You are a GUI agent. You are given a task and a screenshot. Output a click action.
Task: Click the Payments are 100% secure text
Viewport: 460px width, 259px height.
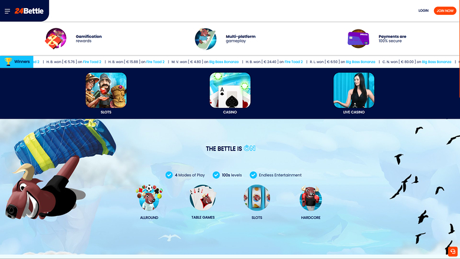393,38
